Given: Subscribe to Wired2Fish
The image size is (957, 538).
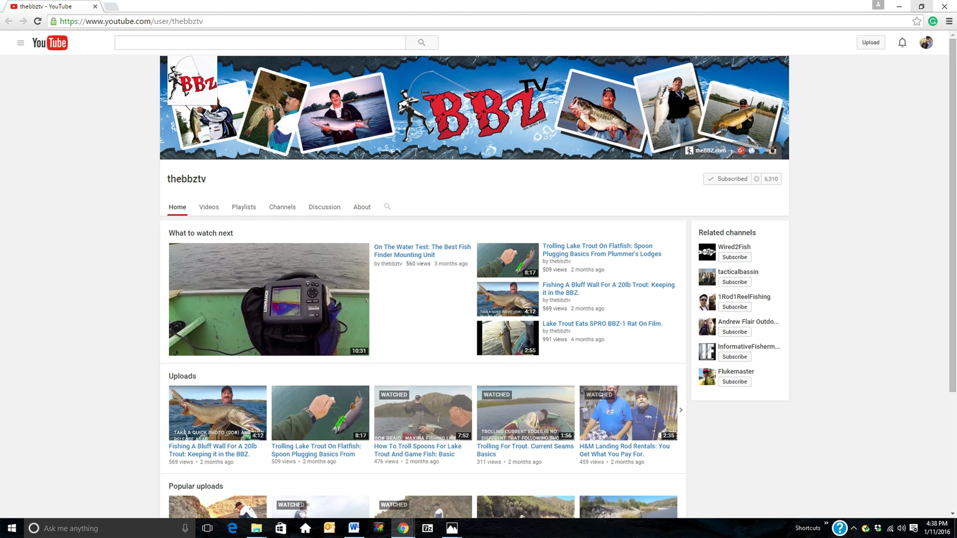Looking at the screenshot, I should click(x=735, y=257).
